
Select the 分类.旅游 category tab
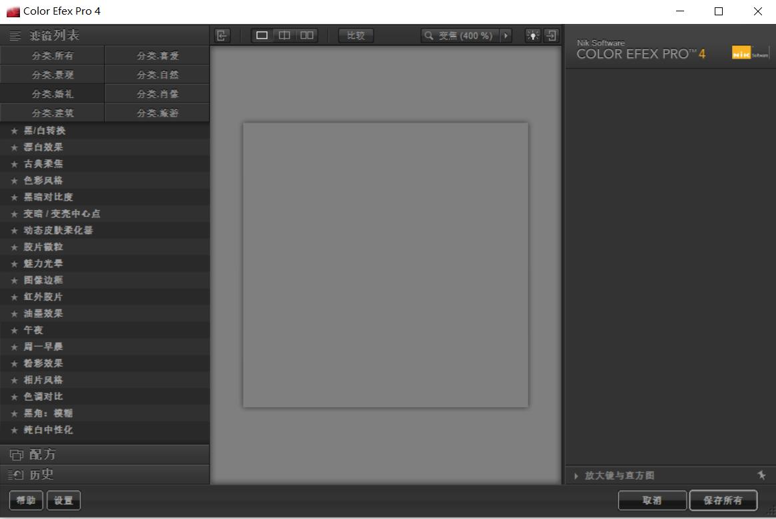pyautogui.click(x=157, y=113)
